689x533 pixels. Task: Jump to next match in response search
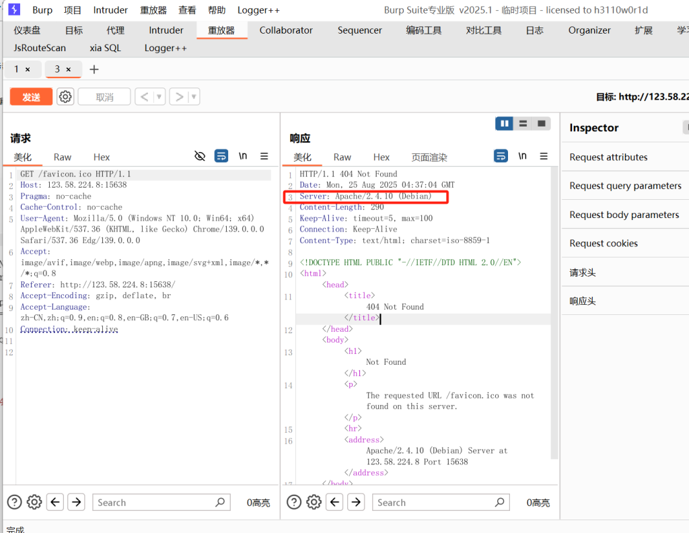[x=356, y=502]
